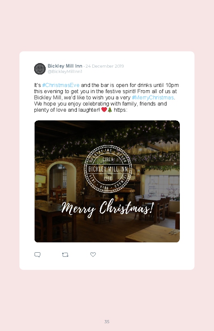Viewport: 214px width, 331px height.
Task: Click the retweet arrows icon
Action: 65,255
